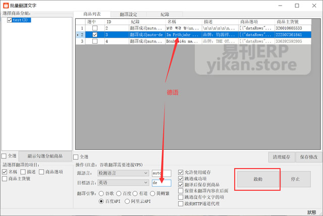
Task: Select the 谷歌 translation engine radio
Action: coord(101,193)
